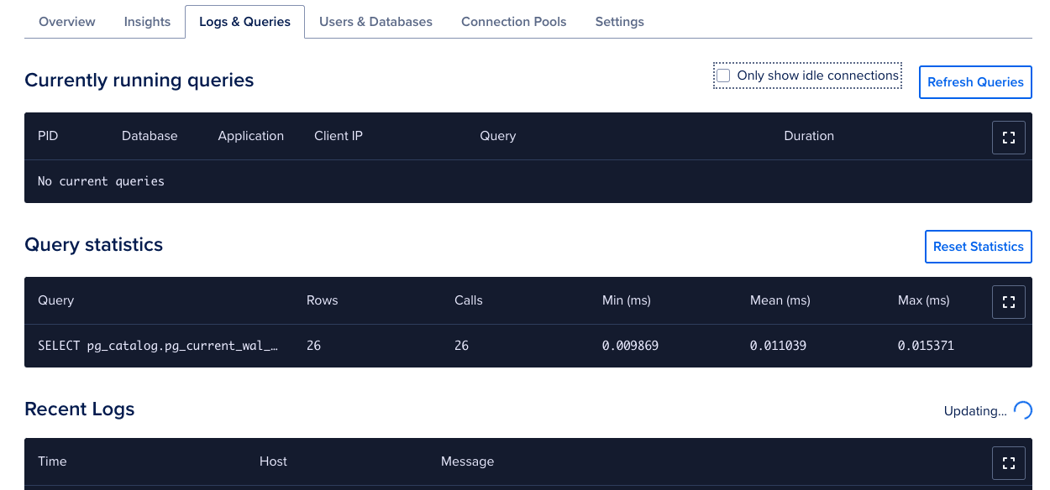Click the Mean (ms) column header
The height and width of the screenshot is (490, 1050).
[x=780, y=300]
